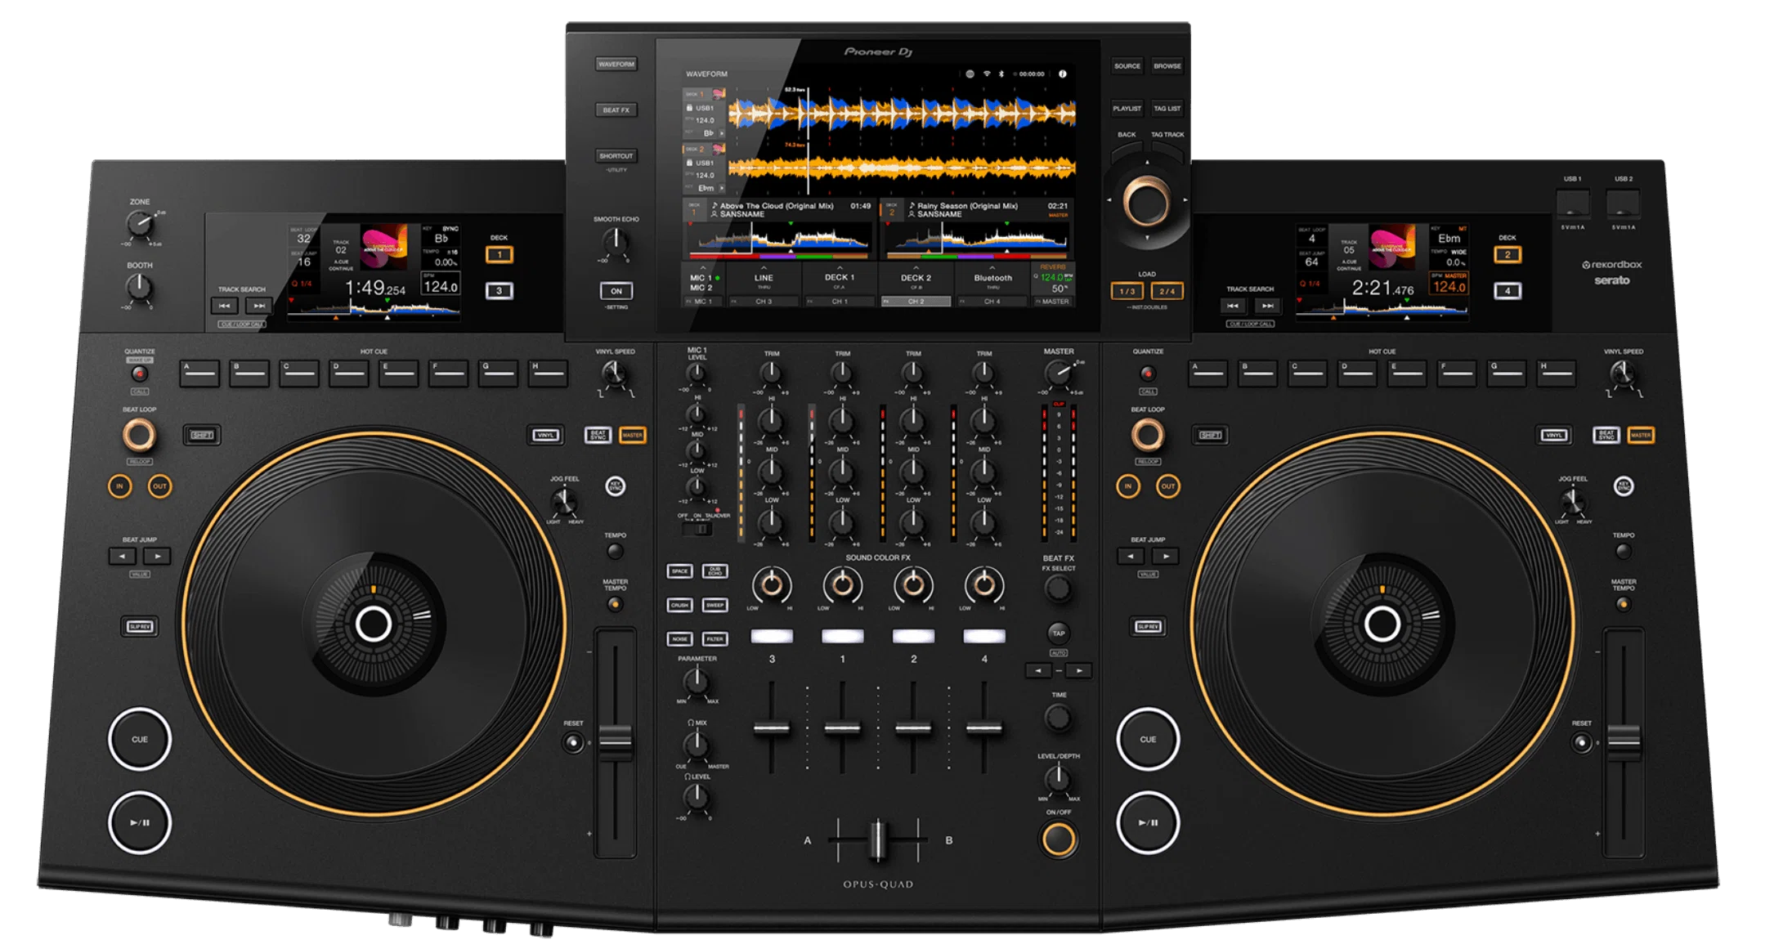This screenshot has height=949, width=1792.
Task: Beat jump forward on the left deck
Action: [x=158, y=557]
